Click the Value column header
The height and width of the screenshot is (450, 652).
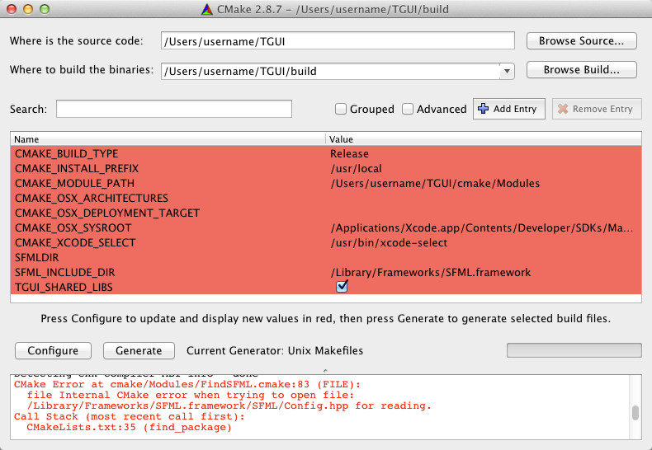(484, 139)
